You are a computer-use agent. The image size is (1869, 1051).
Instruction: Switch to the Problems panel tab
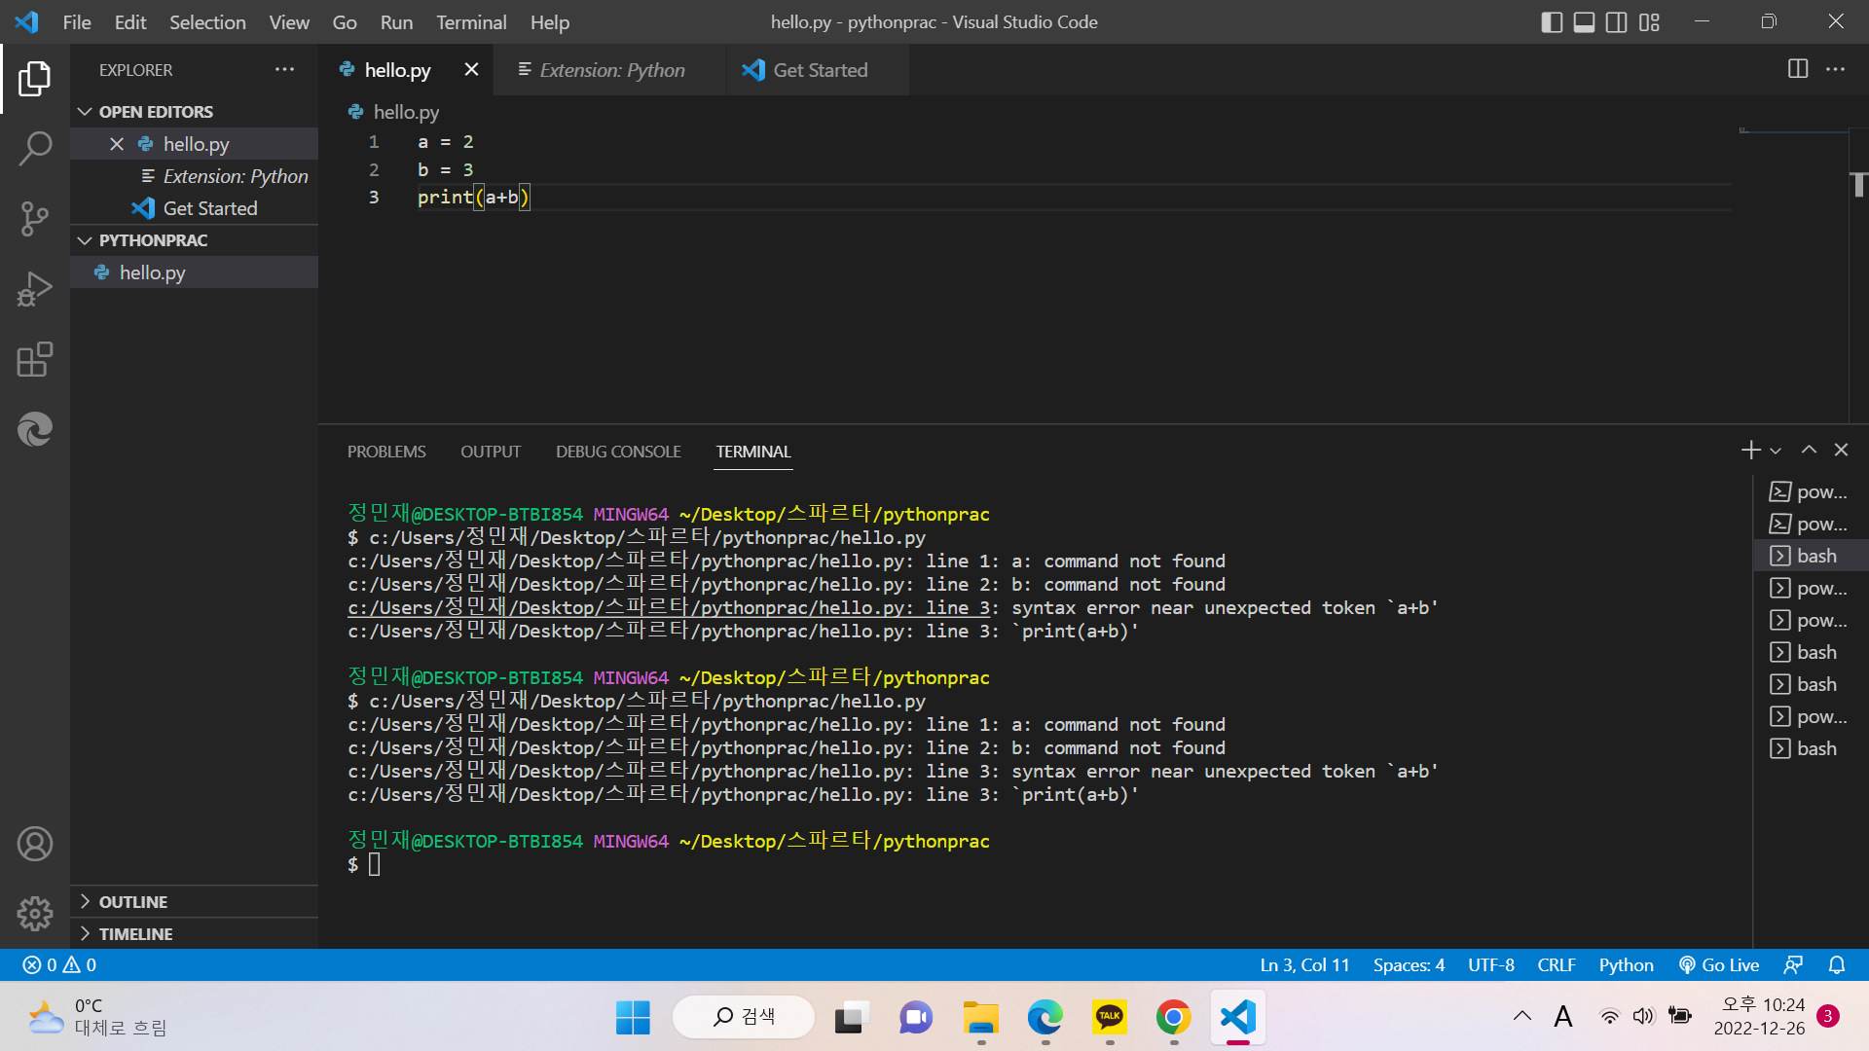[x=386, y=452]
